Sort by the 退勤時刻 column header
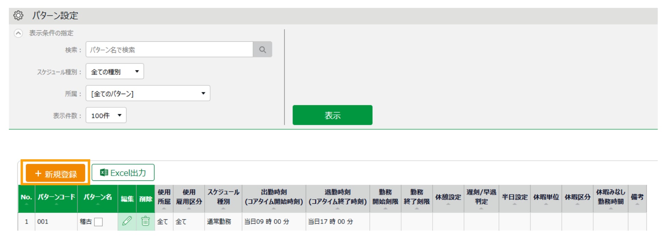Image resolution: width=668 pixels, height=242 pixels. click(x=338, y=199)
